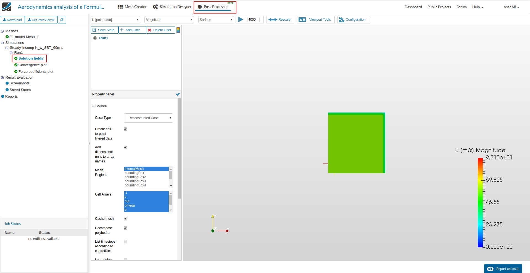Click Get ParaView button
This screenshot has height=273, width=530.
click(41, 20)
